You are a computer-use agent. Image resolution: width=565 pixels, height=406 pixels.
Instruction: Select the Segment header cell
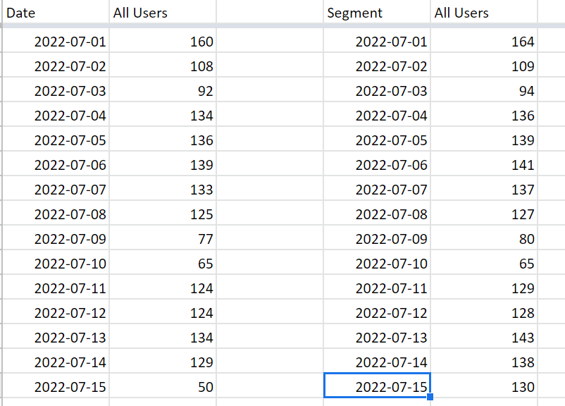point(377,13)
